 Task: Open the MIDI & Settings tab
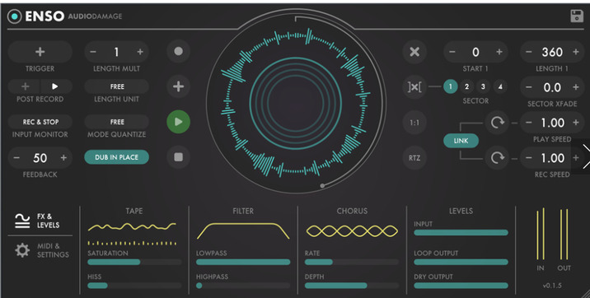[41, 250]
